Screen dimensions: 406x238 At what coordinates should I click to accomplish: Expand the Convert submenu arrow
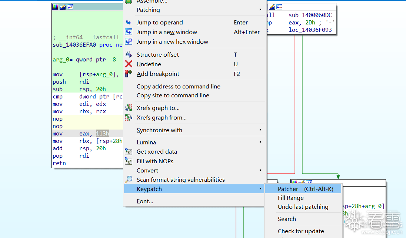(x=260, y=170)
